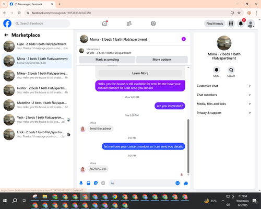Screen dimensions: 261x209
Task: Click the Search Facebook box
Action: tap(42, 24)
